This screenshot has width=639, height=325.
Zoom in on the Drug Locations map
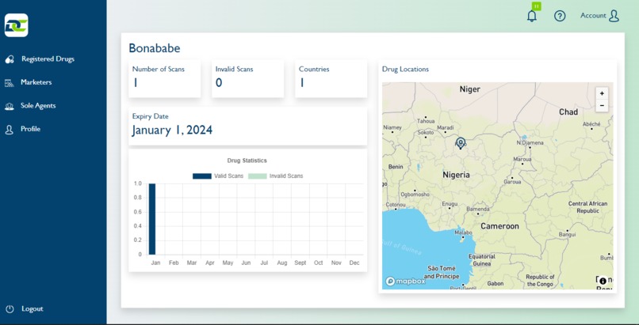602,93
